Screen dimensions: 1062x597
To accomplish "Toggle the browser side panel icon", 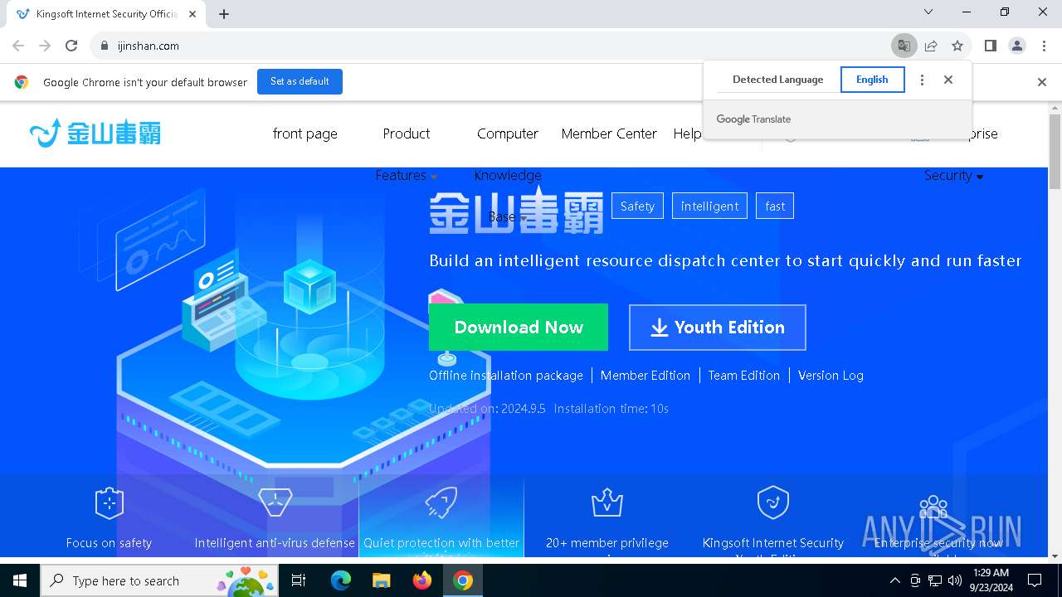I will (x=990, y=46).
